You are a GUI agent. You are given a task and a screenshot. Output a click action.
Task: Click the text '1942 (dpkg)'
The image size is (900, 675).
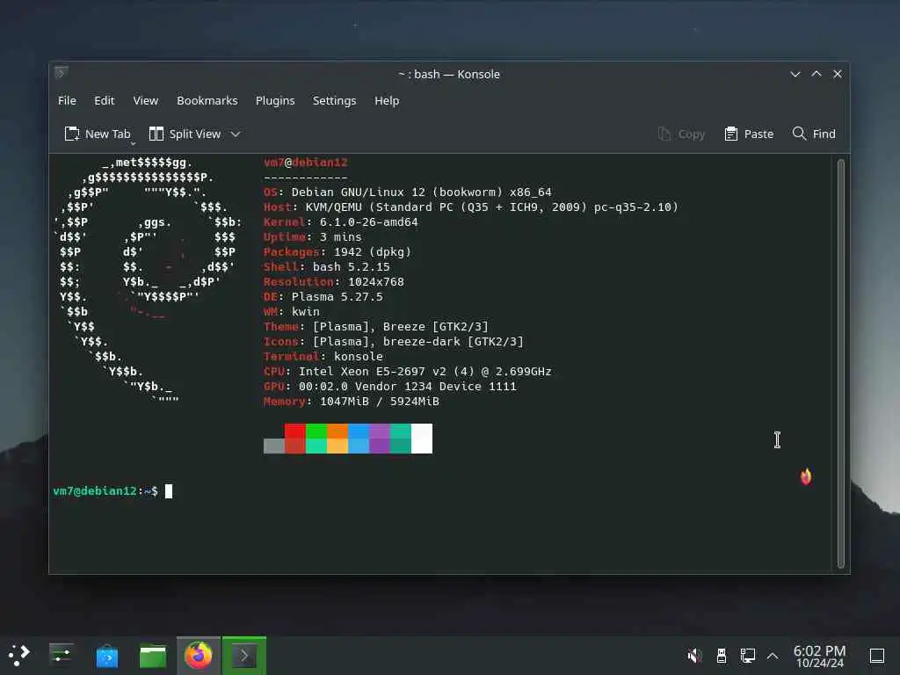coord(373,252)
